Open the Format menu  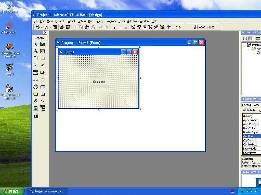click(x=71, y=21)
